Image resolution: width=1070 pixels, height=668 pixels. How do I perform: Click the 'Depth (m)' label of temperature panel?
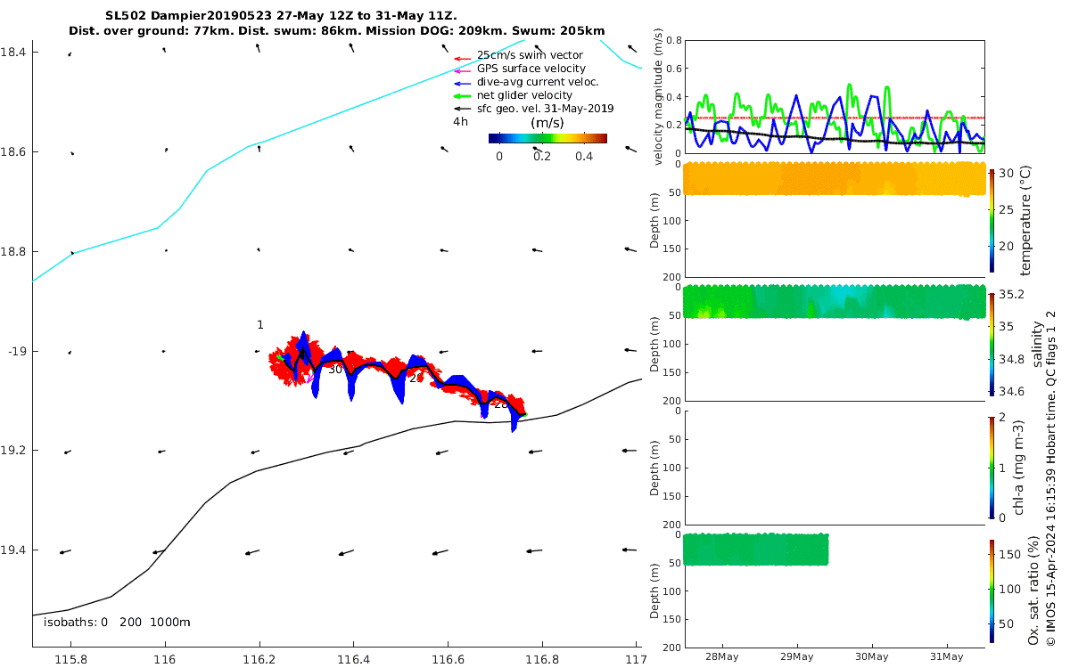[654, 219]
